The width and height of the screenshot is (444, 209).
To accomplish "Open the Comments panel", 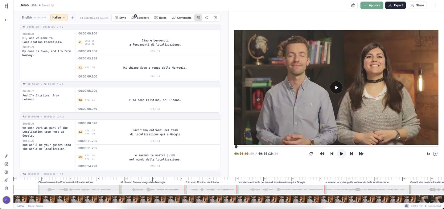I will click(x=182, y=18).
